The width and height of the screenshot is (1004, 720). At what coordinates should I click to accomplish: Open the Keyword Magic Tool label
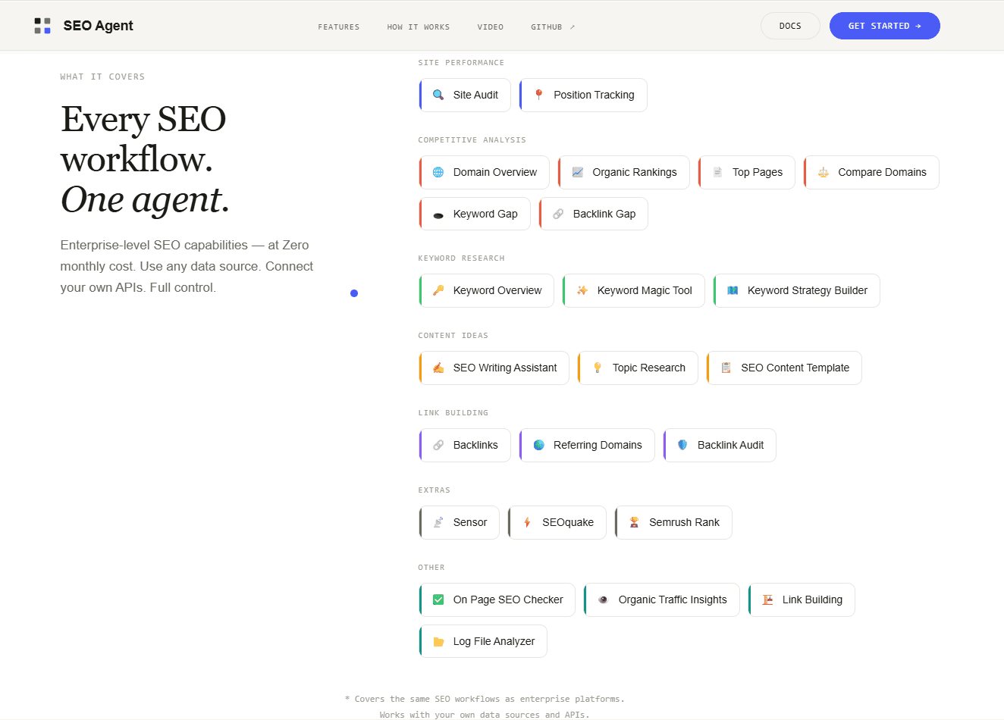click(645, 290)
